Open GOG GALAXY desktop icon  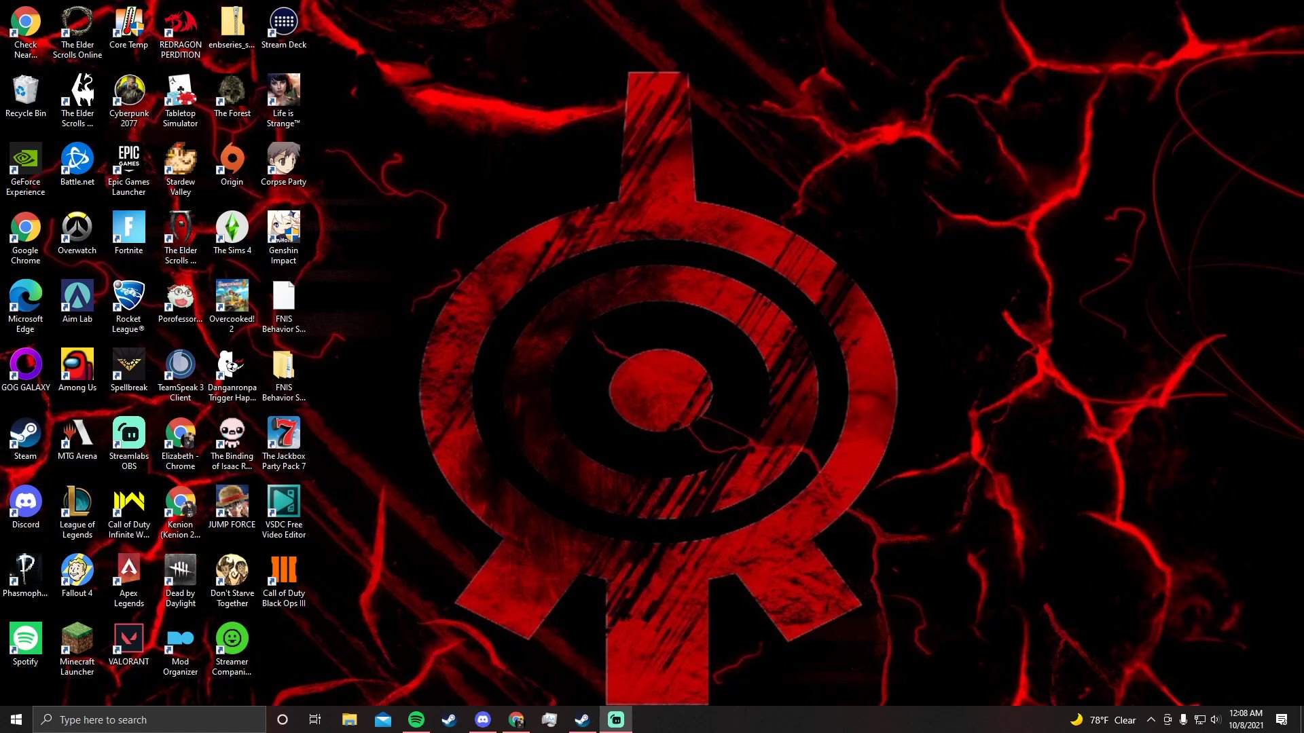click(26, 371)
